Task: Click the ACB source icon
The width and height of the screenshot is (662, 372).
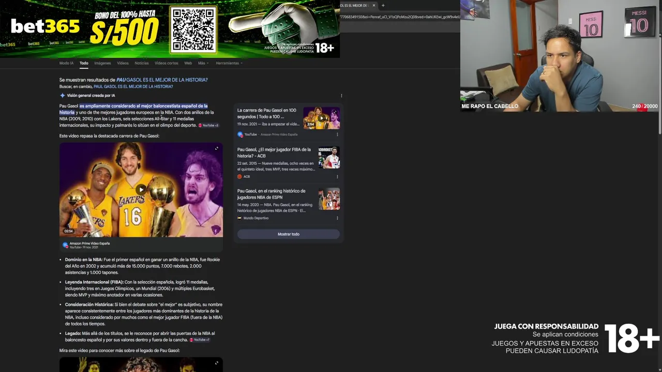Action: tap(239, 177)
